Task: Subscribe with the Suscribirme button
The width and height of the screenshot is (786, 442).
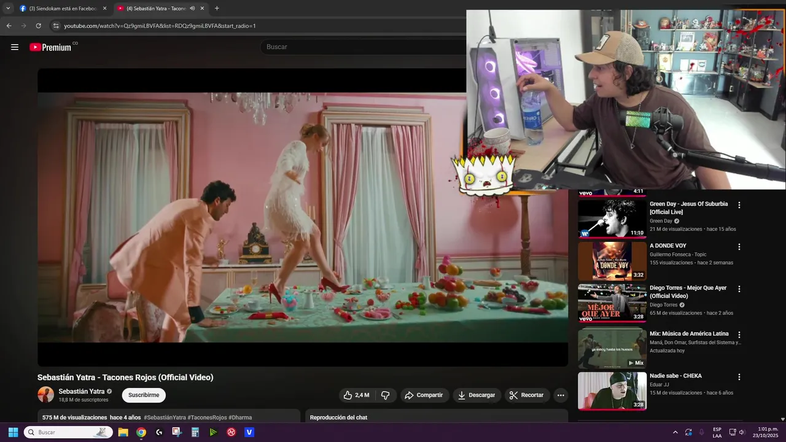Action: tap(144, 395)
